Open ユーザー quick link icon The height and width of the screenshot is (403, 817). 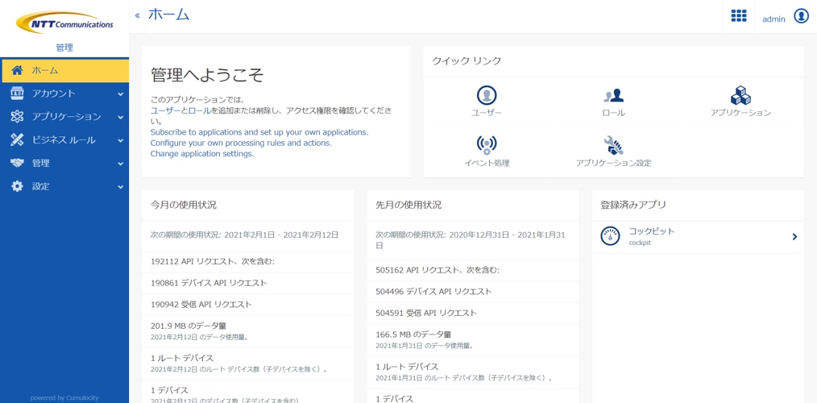(x=487, y=95)
